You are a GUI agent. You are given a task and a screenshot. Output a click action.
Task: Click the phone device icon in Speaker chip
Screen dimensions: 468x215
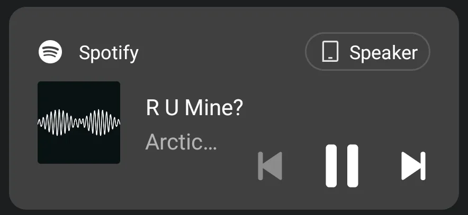point(330,52)
